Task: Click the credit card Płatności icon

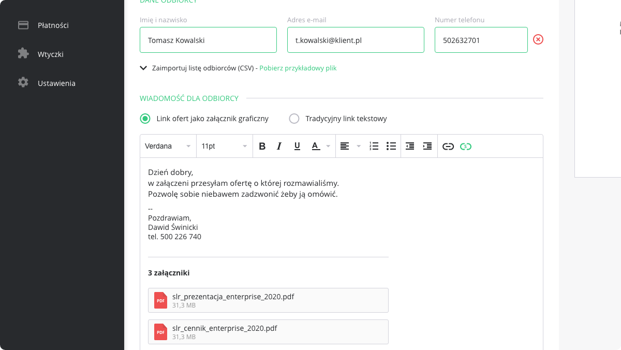Action: (x=23, y=25)
